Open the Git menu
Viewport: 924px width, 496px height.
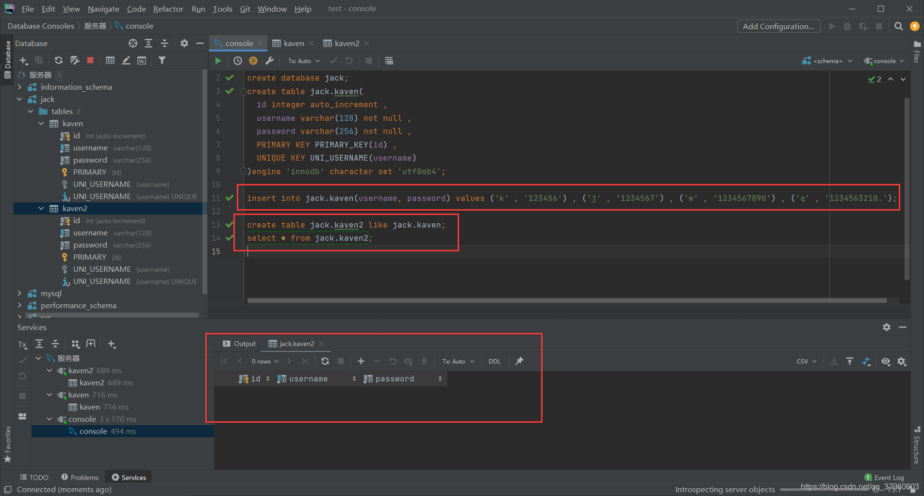(x=245, y=9)
